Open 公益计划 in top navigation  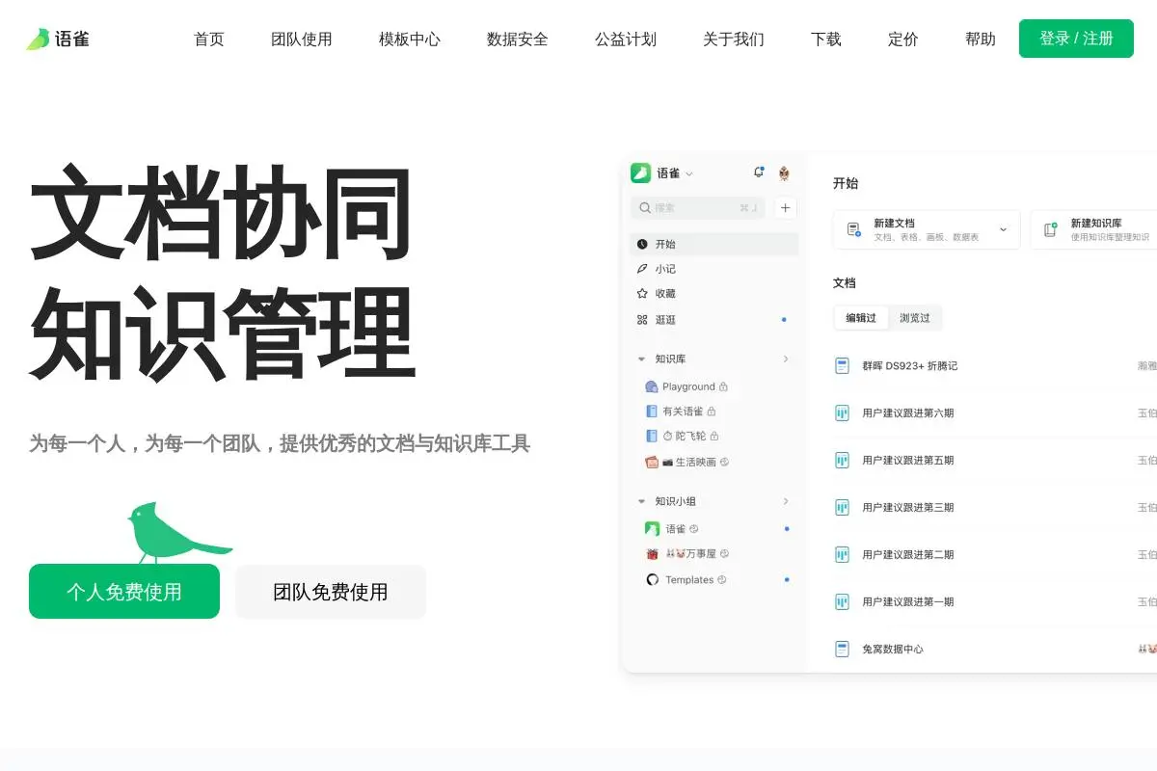(x=626, y=40)
